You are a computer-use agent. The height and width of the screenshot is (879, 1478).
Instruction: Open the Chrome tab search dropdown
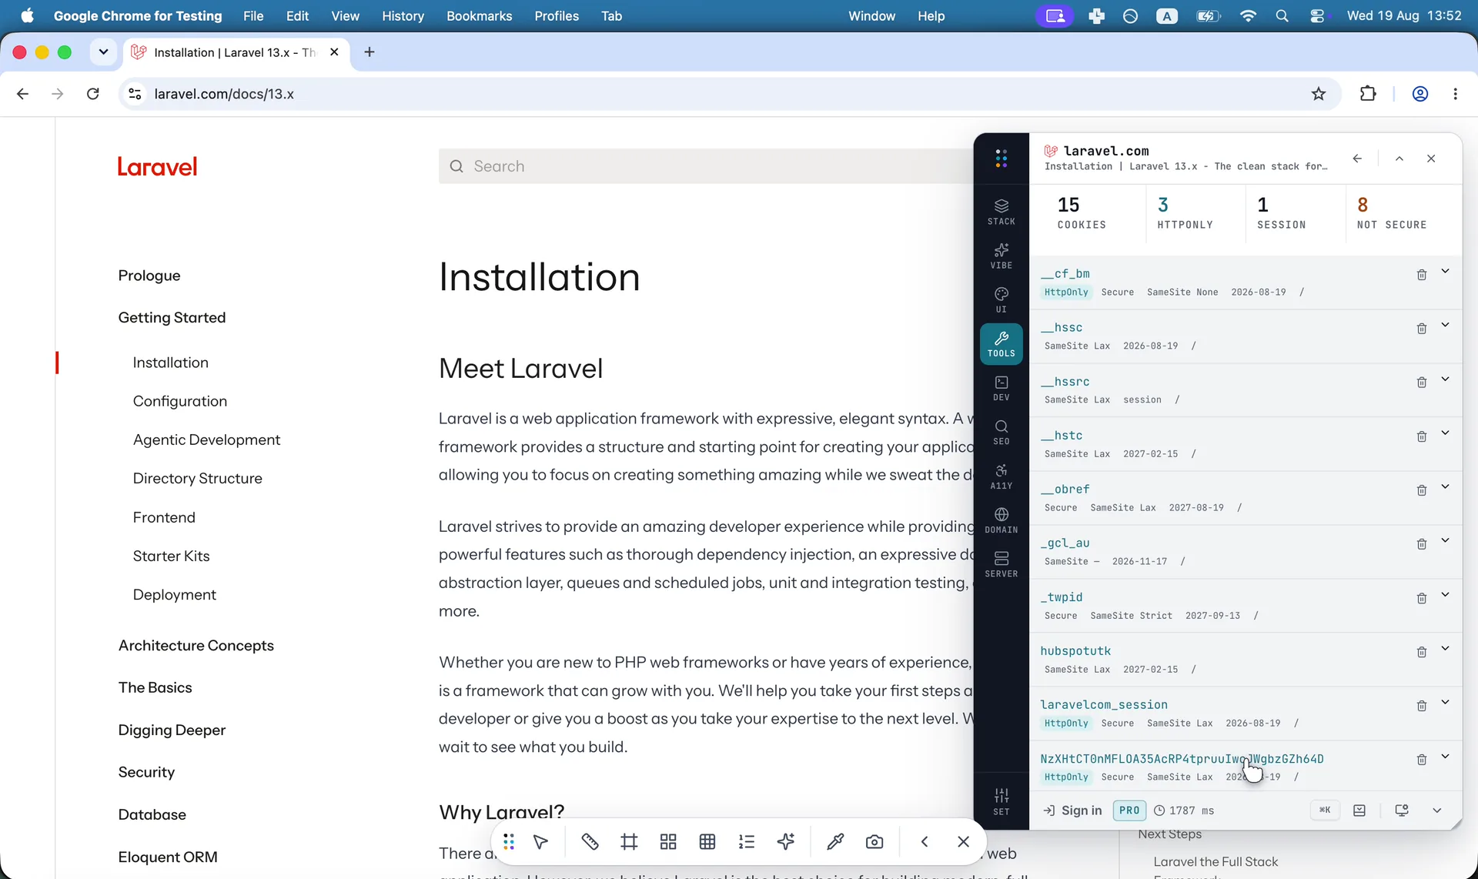coord(103,52)
